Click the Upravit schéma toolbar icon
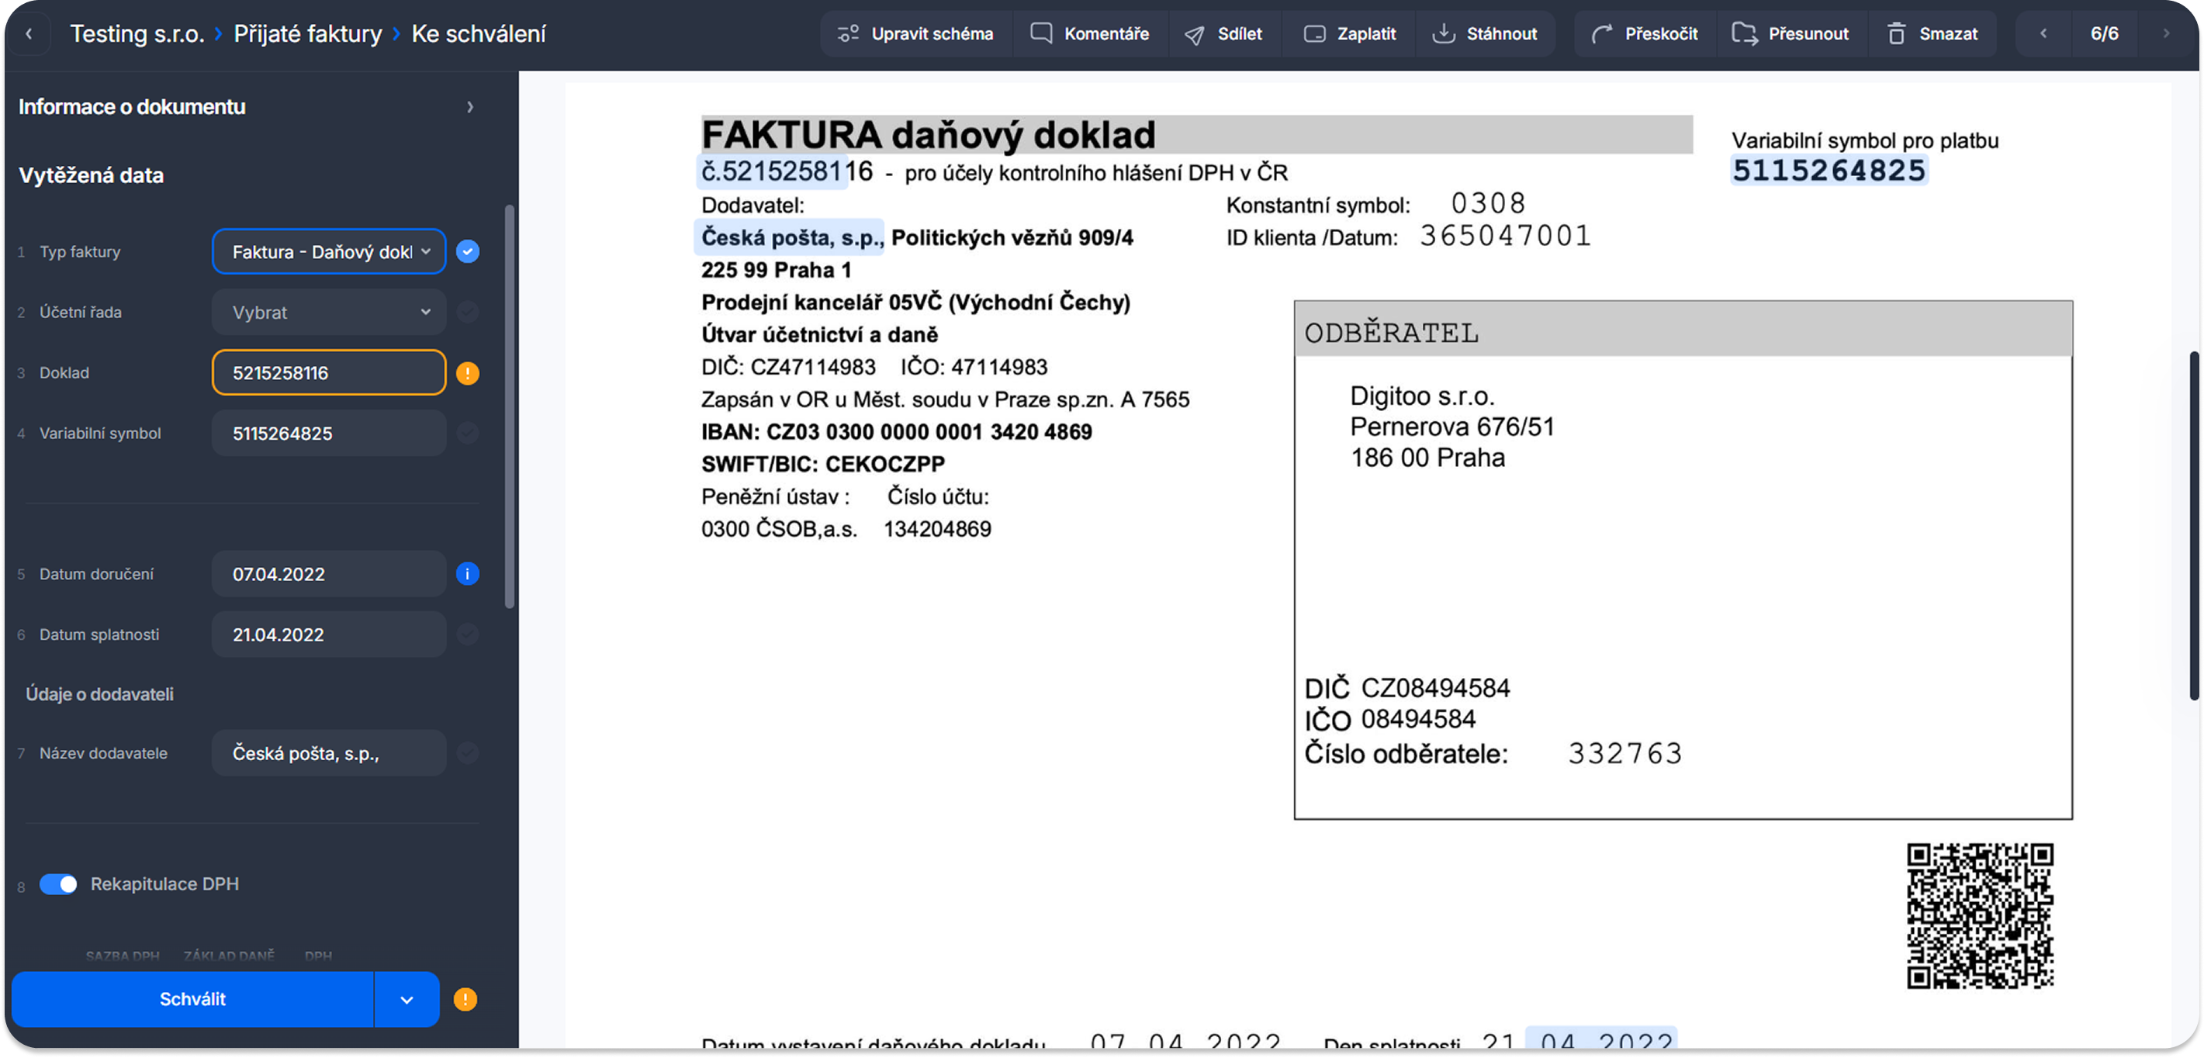2204x1058 pixels. coord(848,33)
